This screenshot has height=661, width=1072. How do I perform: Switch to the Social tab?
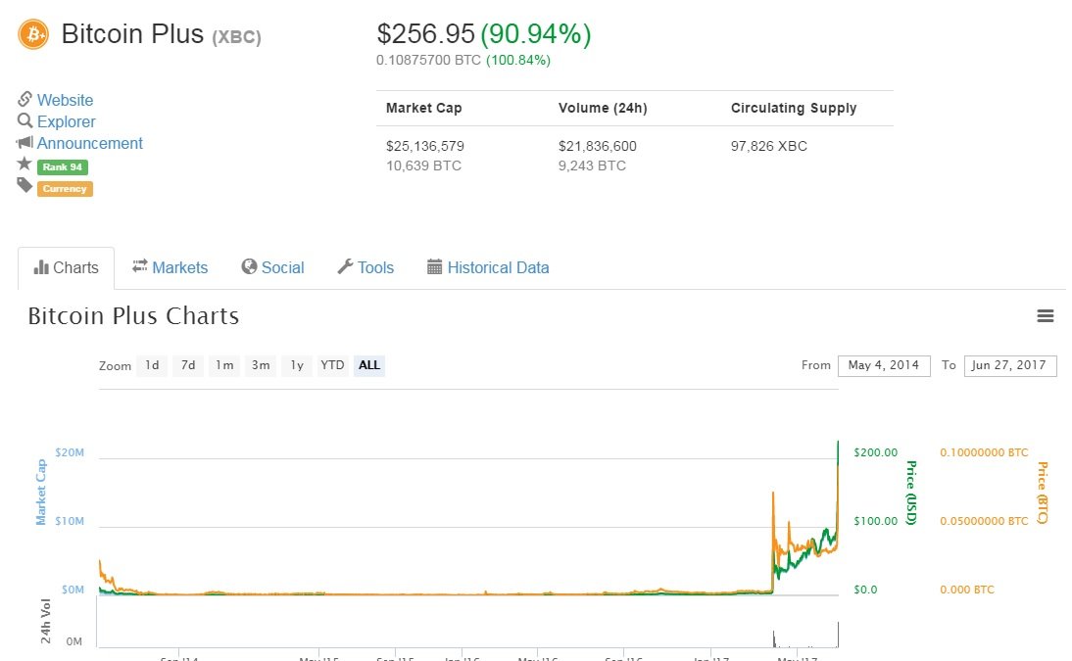[x=272, y=268]
